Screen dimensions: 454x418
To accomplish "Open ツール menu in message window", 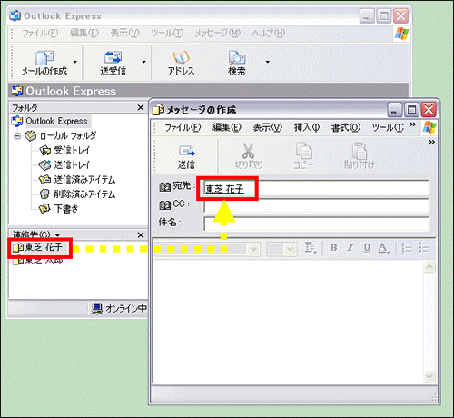I will pos(388,127).
